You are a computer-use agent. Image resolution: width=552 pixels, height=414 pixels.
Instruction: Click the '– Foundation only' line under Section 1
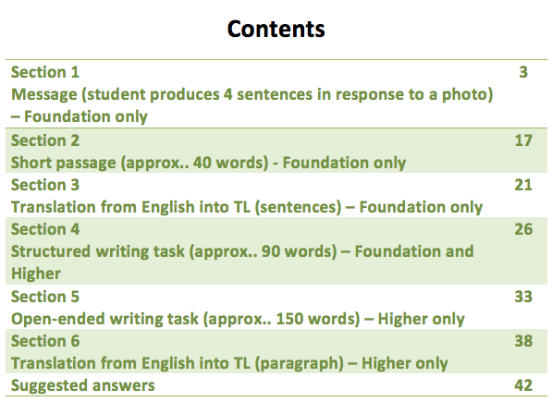(x=80, y=116)
